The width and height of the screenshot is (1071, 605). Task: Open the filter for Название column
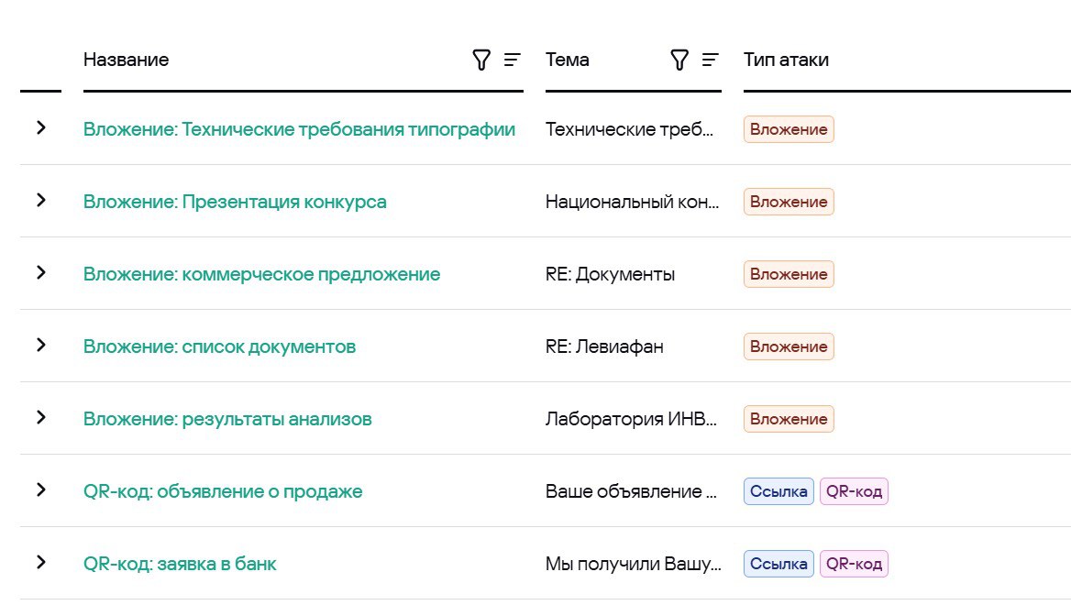click(x=481, y=60)
